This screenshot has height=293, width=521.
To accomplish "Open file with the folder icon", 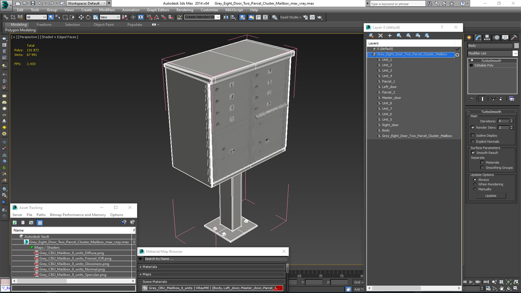I will point(25,3).
